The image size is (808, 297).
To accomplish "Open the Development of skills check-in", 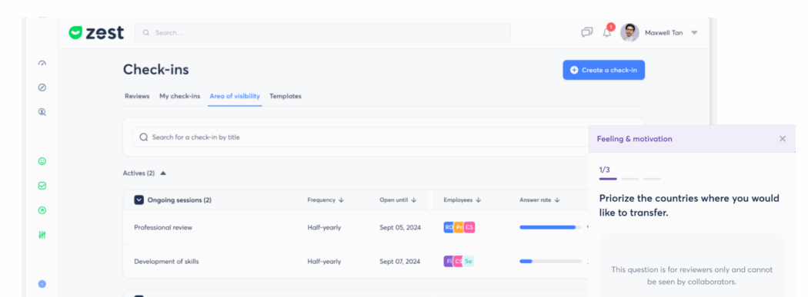I will pyautogui.click(x=166, y=261).
